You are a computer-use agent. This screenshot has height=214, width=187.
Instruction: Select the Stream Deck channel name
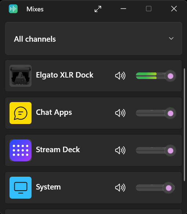[58, 150]
